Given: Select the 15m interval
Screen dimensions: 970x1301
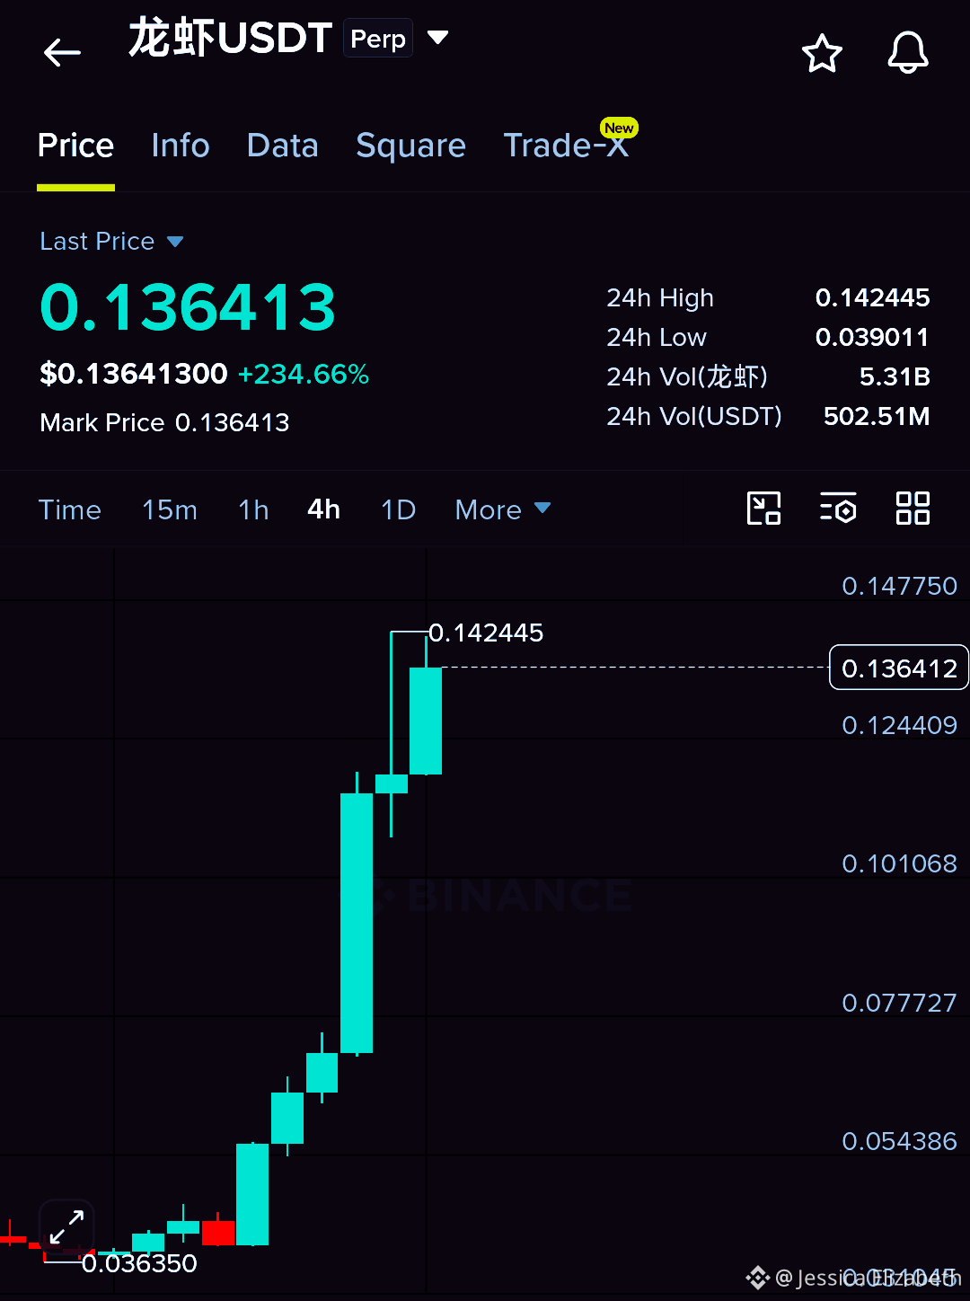Looking at the screenshot, I should [x=170, y=509].
